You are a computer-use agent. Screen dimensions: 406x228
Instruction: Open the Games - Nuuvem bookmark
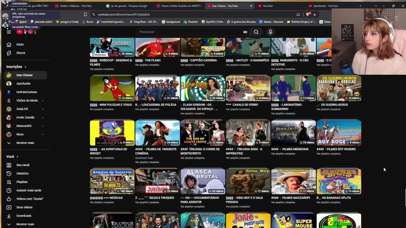pyautogui.click(x=271, y=22)
